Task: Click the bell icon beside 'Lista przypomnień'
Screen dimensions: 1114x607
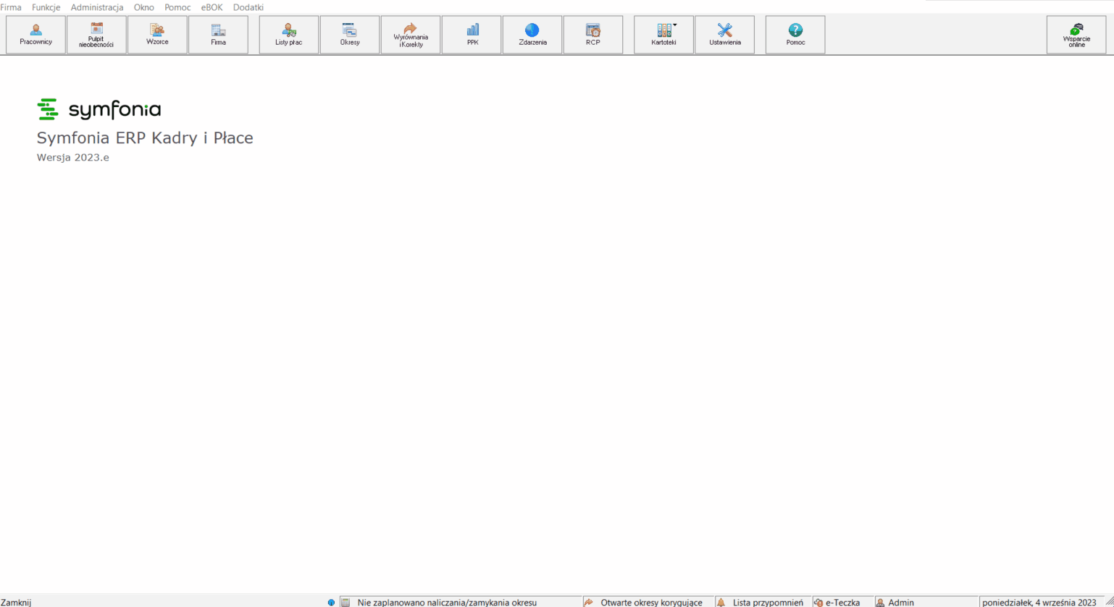Action: click(x=721, y=602)
